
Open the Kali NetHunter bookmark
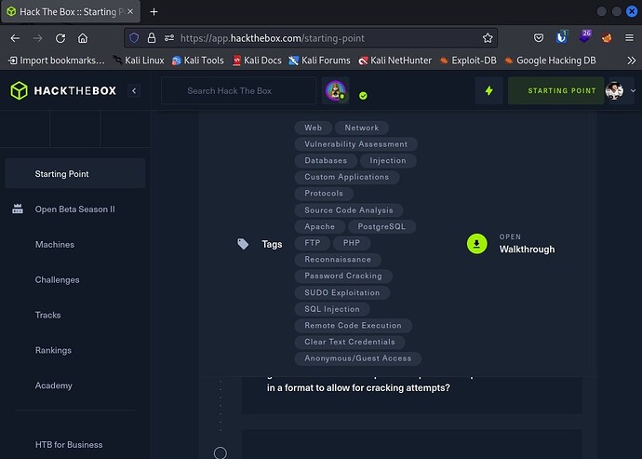coord(395,61)
